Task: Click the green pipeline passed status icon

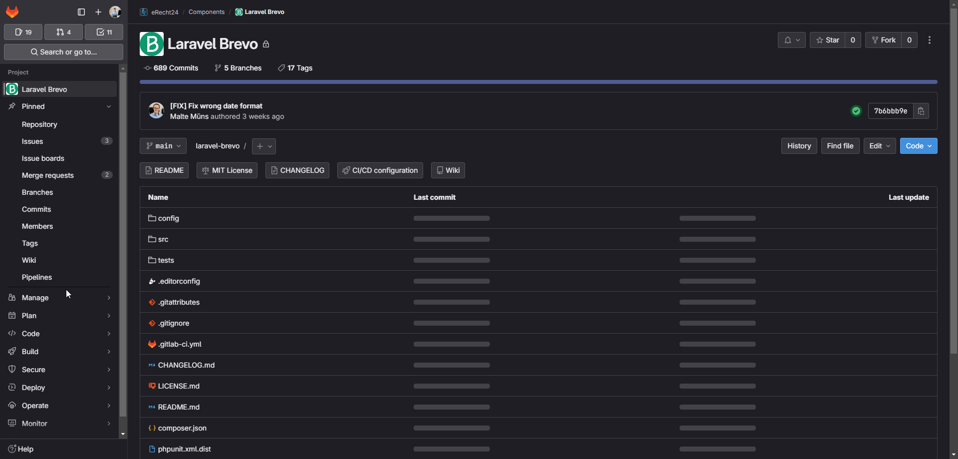Action: click(856, 111)
